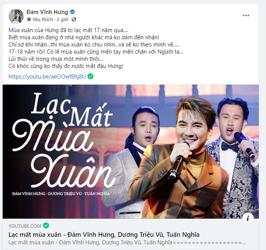Open the info icon on the video preview
This screenshot has height=250, width=266.
(x=248, y=218)
